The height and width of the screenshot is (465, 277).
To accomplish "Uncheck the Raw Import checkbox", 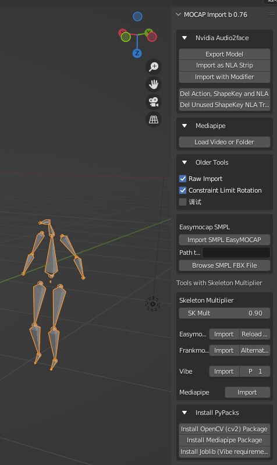I will (183, 179).
